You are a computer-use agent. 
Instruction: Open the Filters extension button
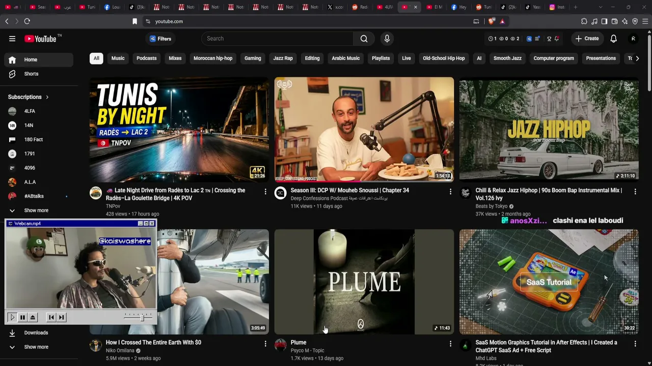click(160, 39)
